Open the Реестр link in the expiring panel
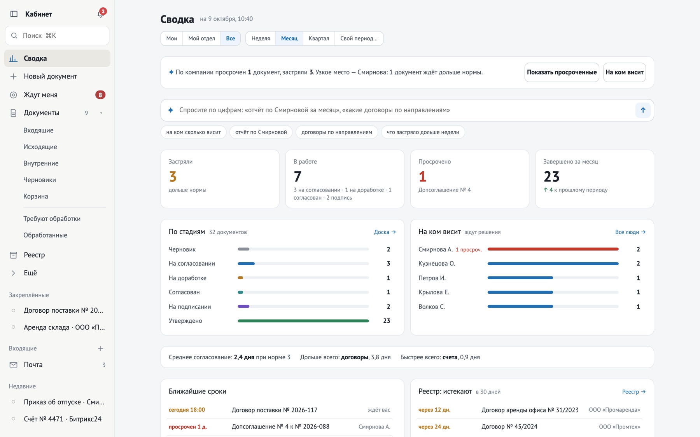Image resolution: width=700 pixels, height=437 pixels. click(x=634, y=392)
